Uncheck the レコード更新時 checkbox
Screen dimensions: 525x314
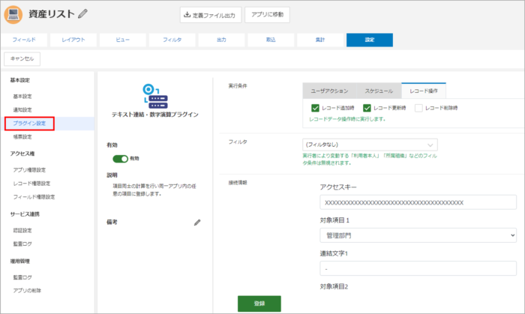pyautogui.click(x=367, y=108)
